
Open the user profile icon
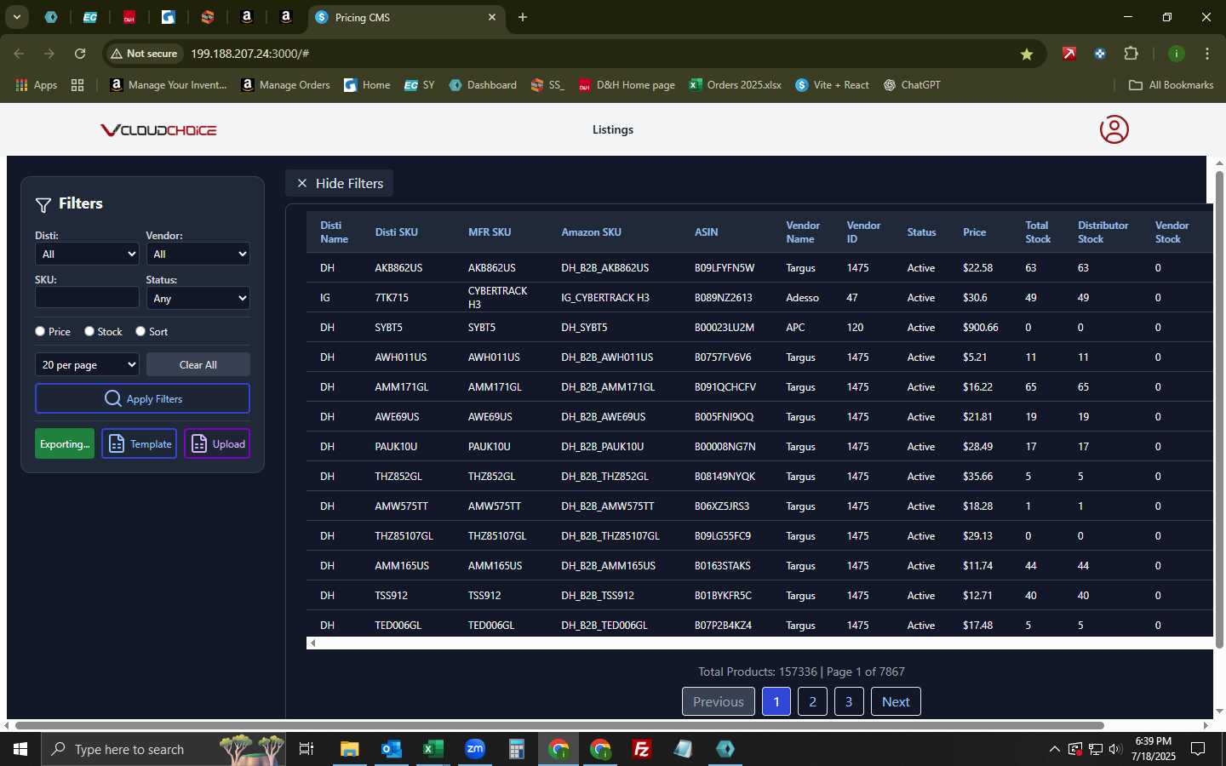click(x=1114, y=129)
